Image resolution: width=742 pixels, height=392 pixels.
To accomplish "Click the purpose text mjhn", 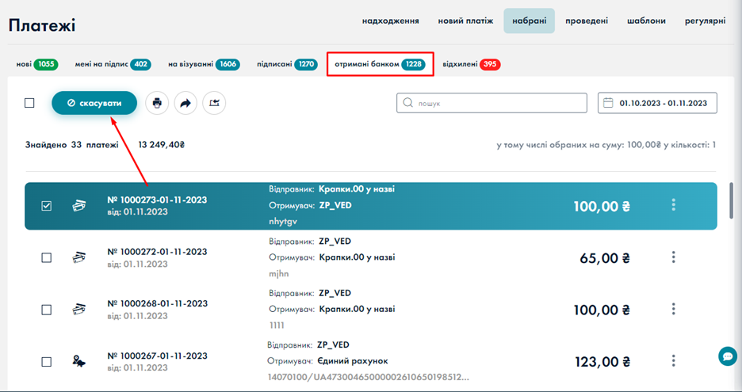I will click(x=279, y=274).
